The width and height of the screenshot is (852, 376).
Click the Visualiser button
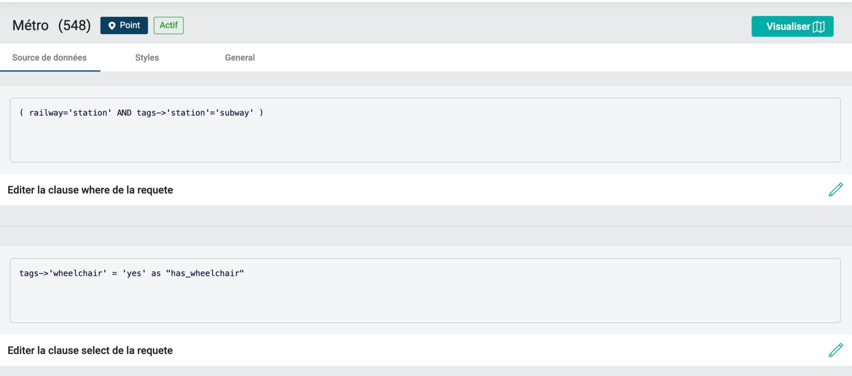coord(792,26)
